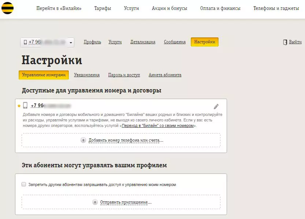Go to Детализация account section

pos(143,42)
